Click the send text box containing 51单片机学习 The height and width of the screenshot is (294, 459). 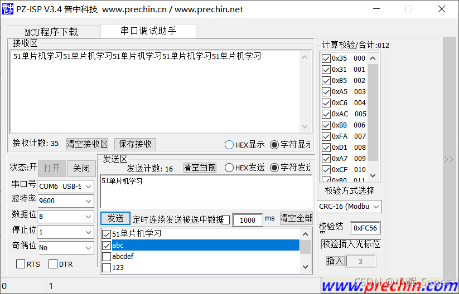click(x=206, y=191)
